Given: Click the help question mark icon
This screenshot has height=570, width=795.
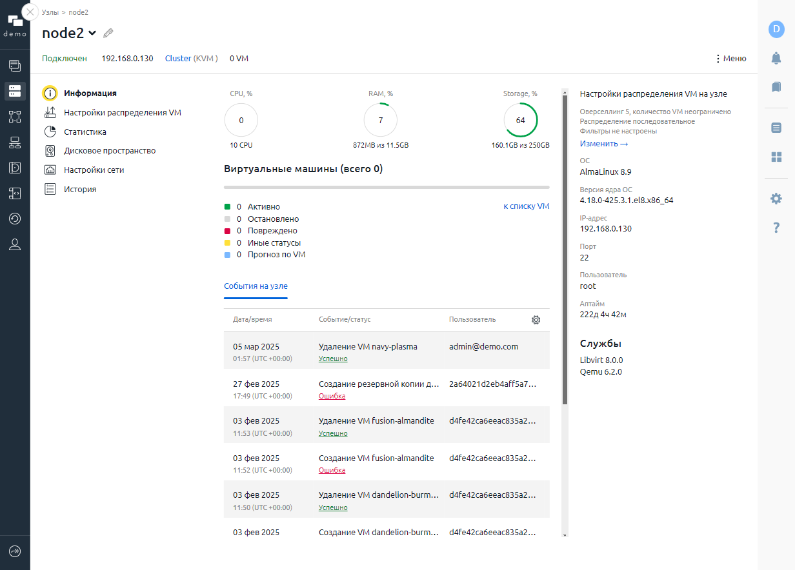Looking at the screenshot, I should point(776,228).
